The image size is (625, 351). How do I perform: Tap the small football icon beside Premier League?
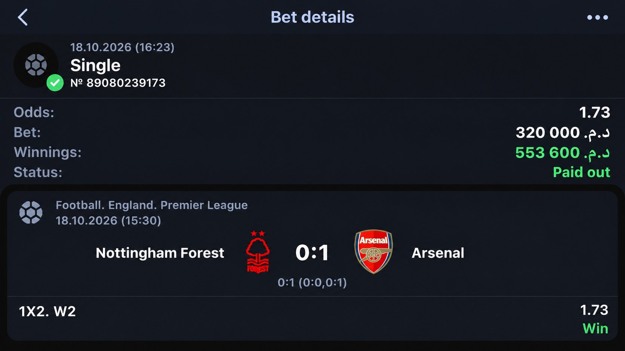(x=31, y=213)
